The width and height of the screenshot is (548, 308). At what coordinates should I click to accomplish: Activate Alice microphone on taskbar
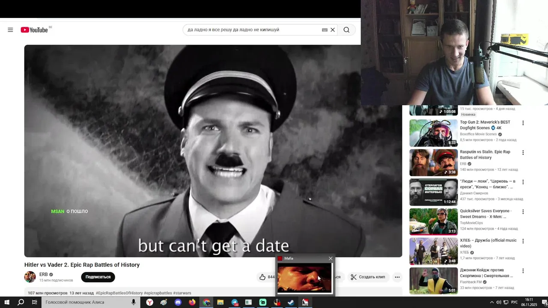(134, 302)
